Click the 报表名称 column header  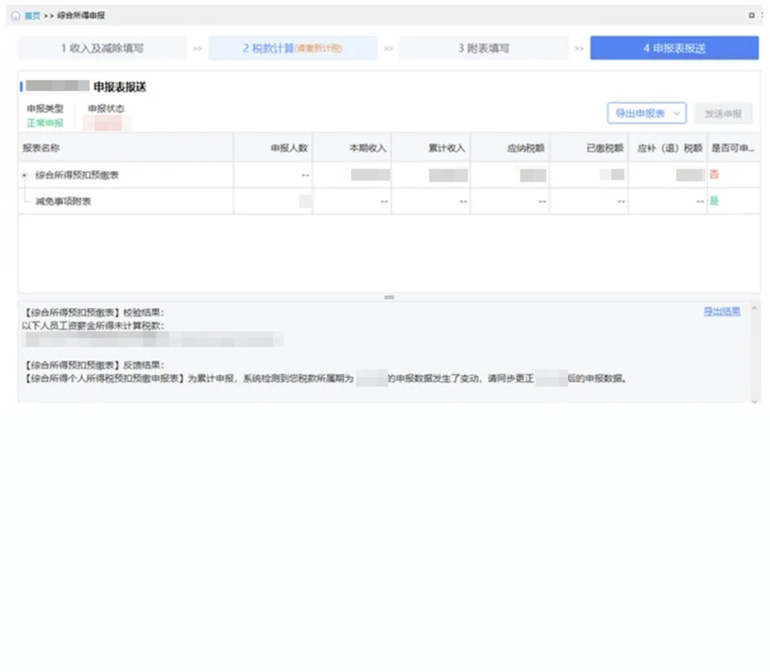click(41, 148)
